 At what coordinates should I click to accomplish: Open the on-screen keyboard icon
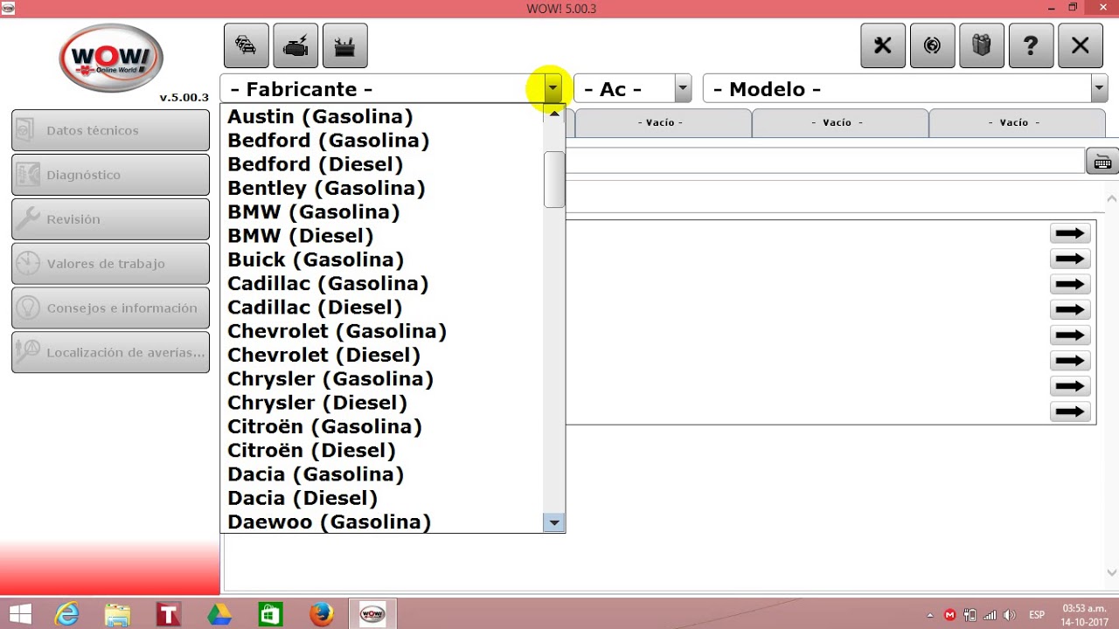(x=1102, y=162)
